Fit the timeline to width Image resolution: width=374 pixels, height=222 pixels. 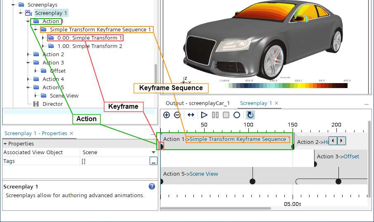[191, 115]
